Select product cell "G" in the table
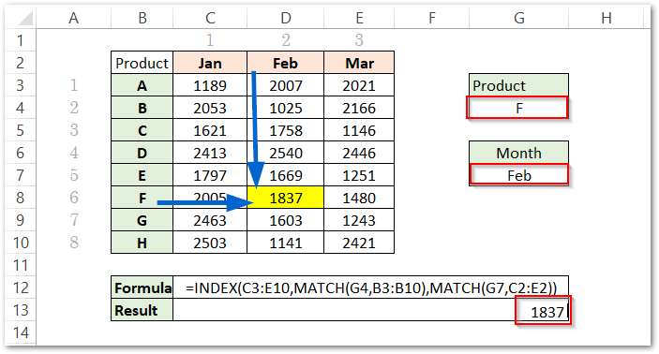This screenshot has height=354, width=659. tap(142, 220)
